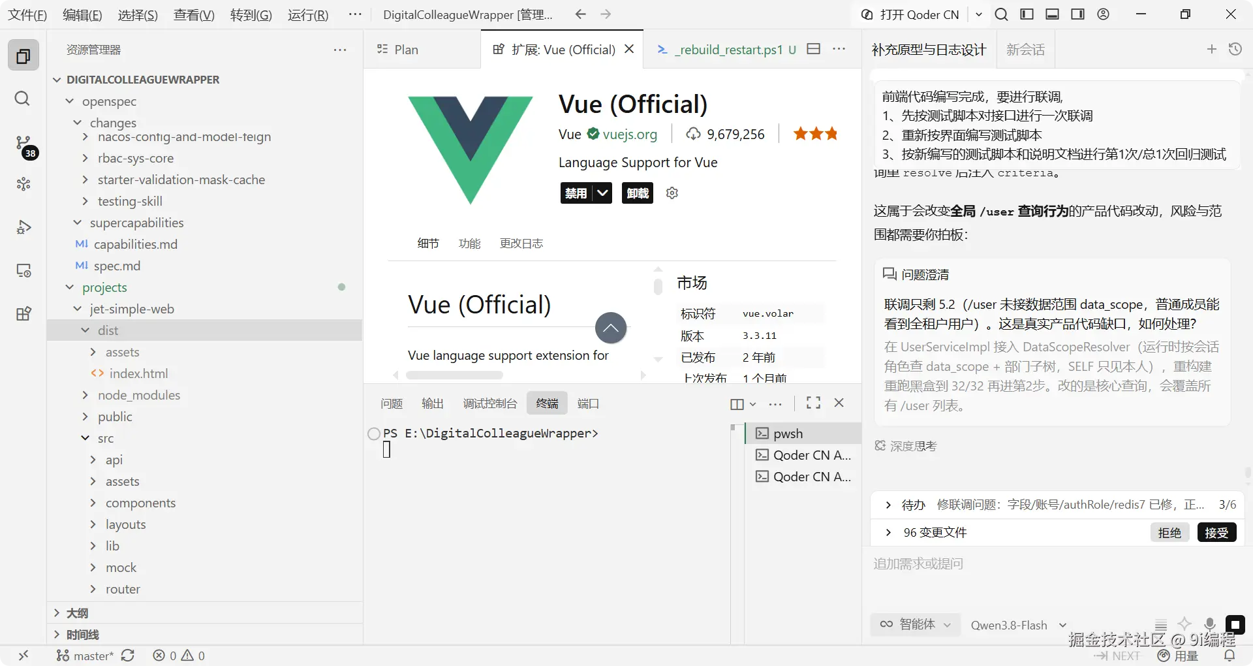
Task: Click the lines icon left of sparkle in chat input
Action: click(x=1161, y=625)
